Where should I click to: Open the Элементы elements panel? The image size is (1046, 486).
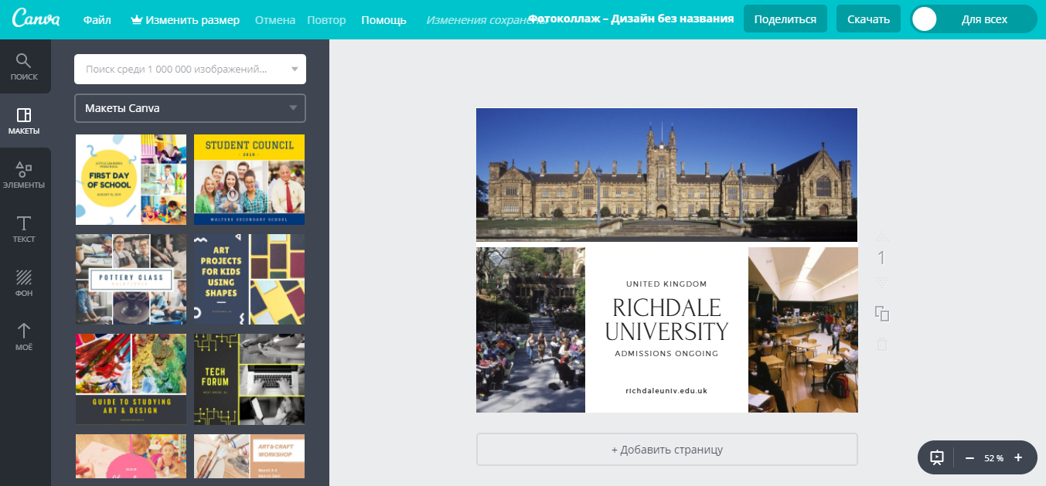pyautogui.click(x=24, y=175)
